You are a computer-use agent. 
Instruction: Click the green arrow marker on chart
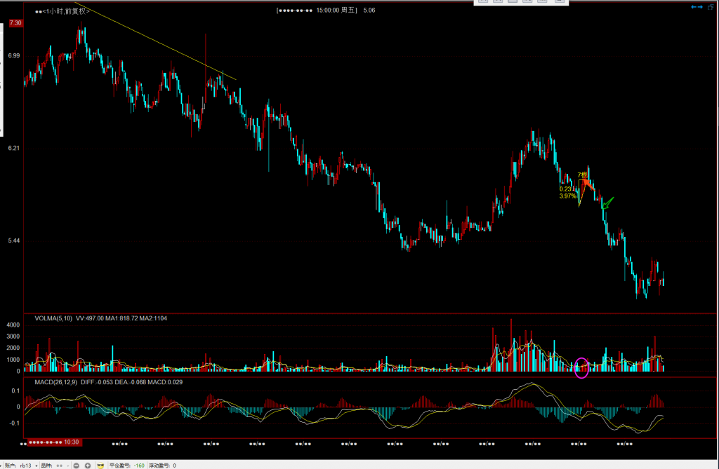tap(607, 203)
